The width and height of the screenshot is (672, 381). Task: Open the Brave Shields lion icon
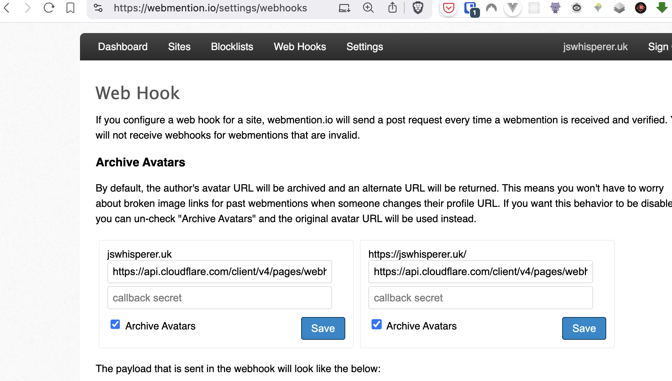pos(418,8)
